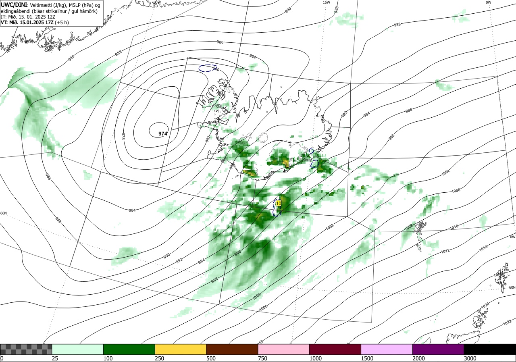The width and height of the screenshot is (516, 362).
Task: Select the pink 750–1000 legend swatch
Action: click(283, 349)
